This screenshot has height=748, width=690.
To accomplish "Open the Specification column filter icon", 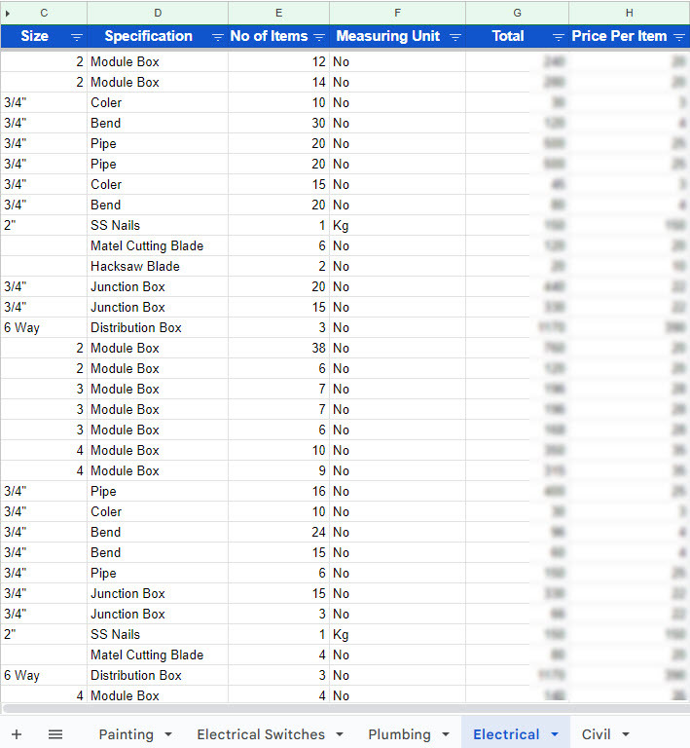I will coord(217,37).
